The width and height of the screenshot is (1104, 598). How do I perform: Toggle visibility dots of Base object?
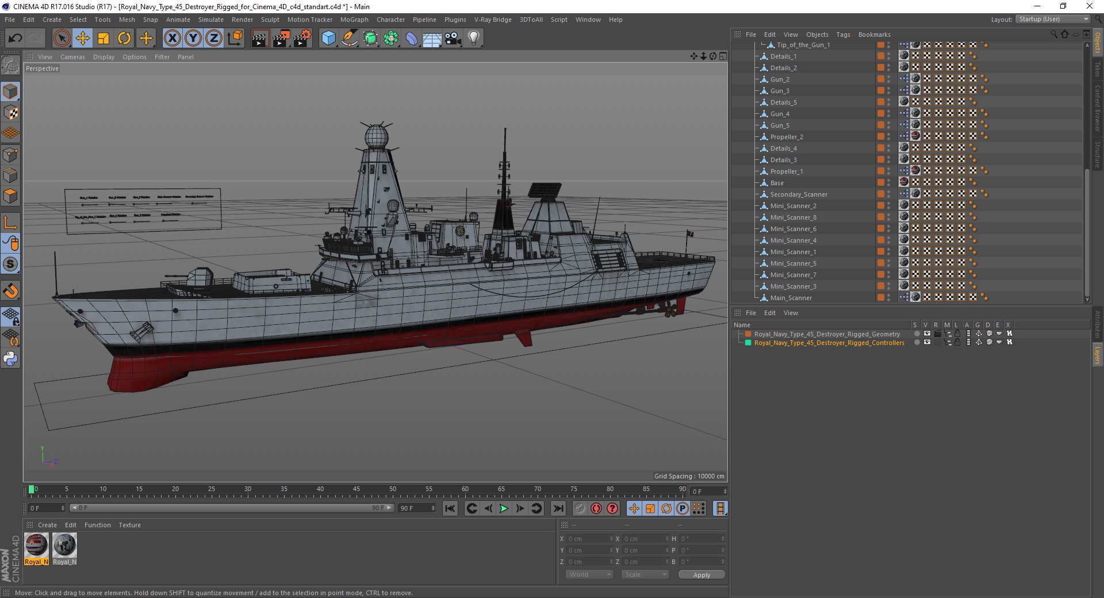(889, 182)
